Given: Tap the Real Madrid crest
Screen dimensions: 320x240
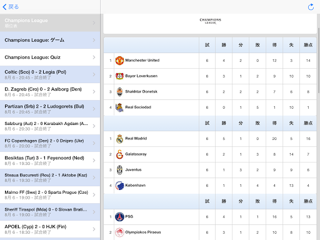Looking at the screenshot, I should 119,139.
